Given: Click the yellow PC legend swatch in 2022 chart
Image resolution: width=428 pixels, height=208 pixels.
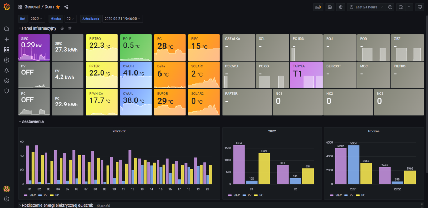Looking at the screenshot, I should click(256, 196).
